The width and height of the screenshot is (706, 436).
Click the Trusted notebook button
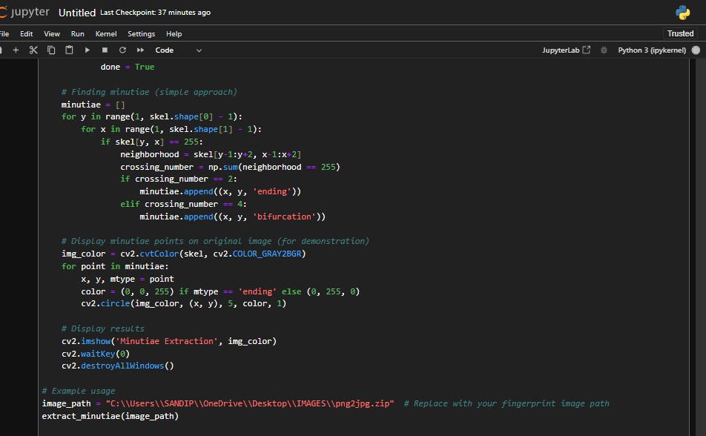(680, 34)
